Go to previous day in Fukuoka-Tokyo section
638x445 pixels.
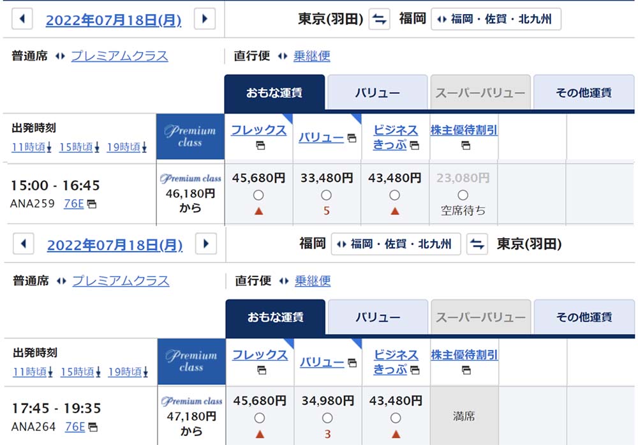pos(24,244)
